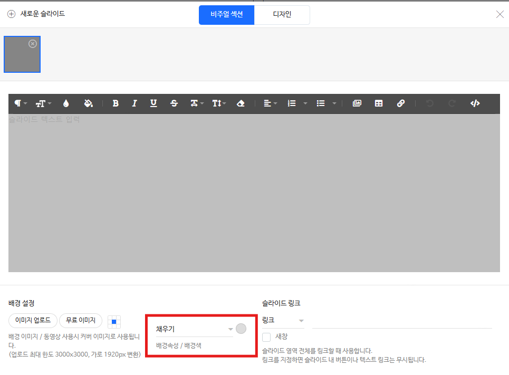The height and width of the screenshot is (375, 509).
Task: Insert an image into the slide text
Action: coord(357,103)
